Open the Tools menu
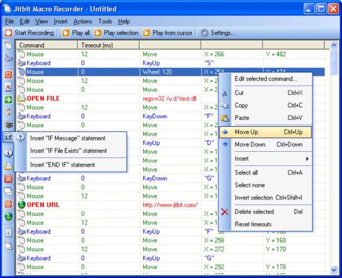This screenshot has width=342, height=278. [105, 21]
